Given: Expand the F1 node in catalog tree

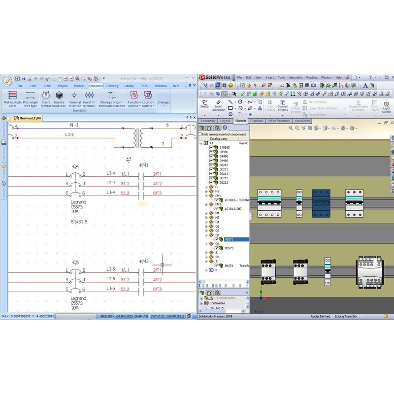Looking at the screenshot, I should (206, 187).
